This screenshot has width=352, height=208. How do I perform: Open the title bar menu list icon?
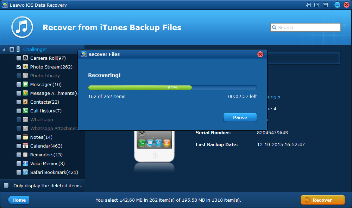tap(325, 5)
